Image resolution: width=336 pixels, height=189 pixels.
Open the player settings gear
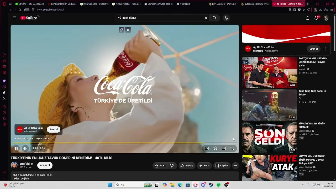click(x=215, y=148)
